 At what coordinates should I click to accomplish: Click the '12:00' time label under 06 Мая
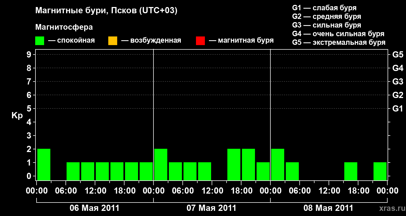click(x=95, y=191)
